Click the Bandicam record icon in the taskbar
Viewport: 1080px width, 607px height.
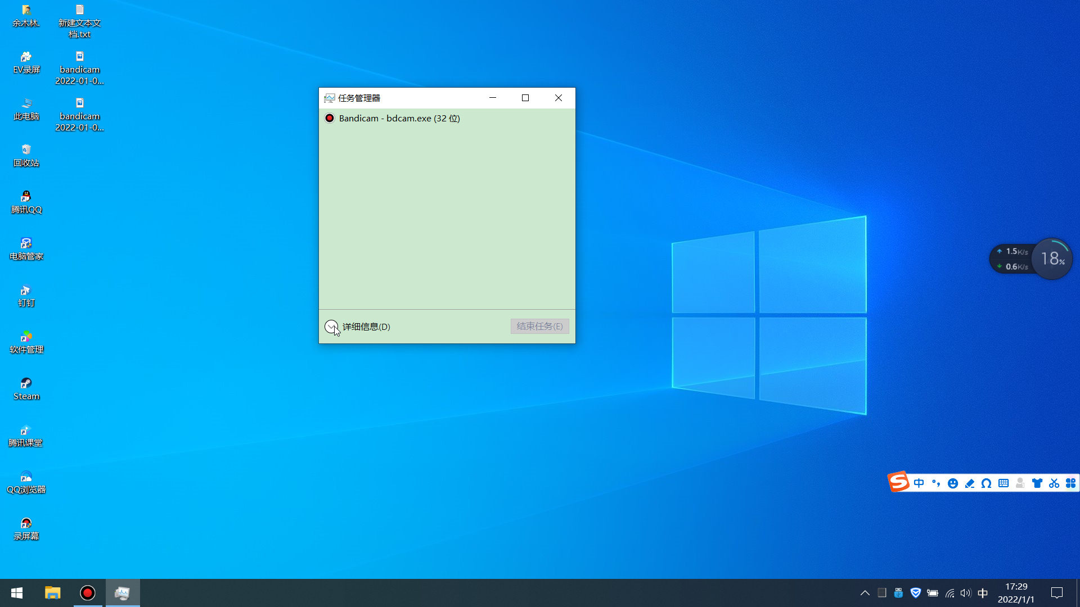pos(88,593)
